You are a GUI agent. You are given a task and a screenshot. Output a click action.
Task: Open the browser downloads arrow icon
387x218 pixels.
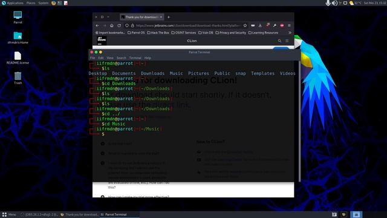tap(260, 25)
